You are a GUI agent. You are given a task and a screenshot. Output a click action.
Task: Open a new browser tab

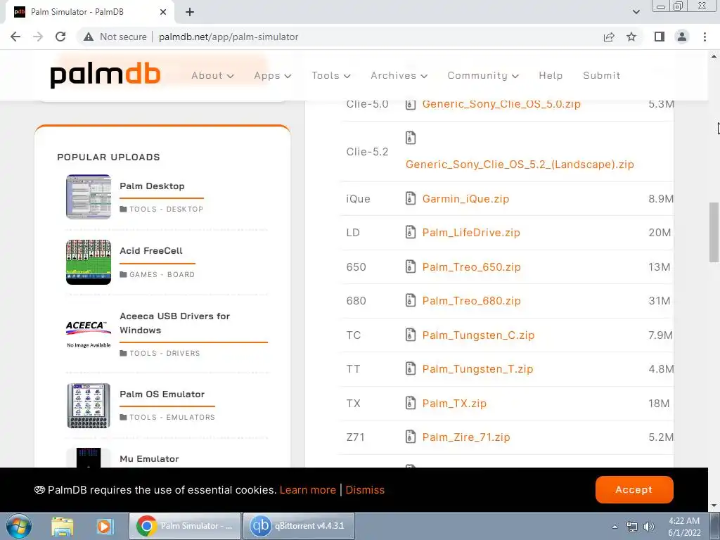pos(190,12)
